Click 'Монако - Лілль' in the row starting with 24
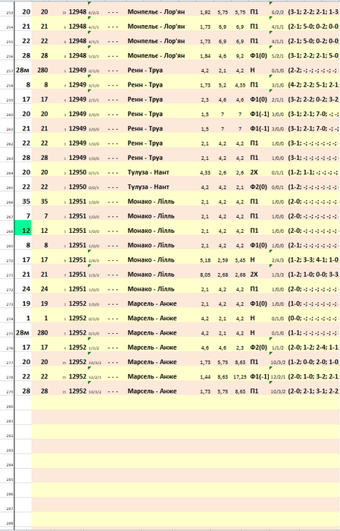This screenshot has height=531, width=340. (151, 289)
